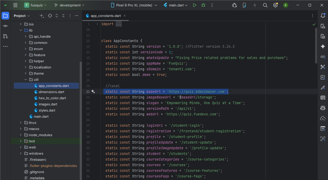The width and height of the screenshot is (328, 180).
Task: Open the main.dart run configuration dropdown
Action: [176, 5]
